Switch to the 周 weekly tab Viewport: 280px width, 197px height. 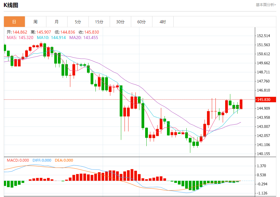(35, 22)
